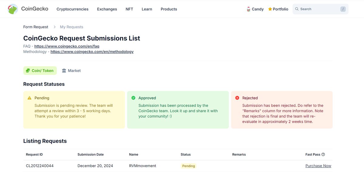Click the Approved card description text

(178, 111)
